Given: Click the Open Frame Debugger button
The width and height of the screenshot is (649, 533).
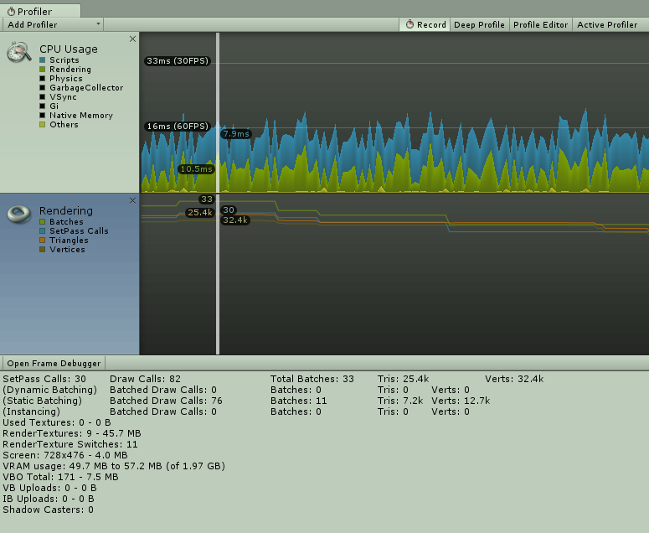Looking at the screenshot, I should pos(54,363).
